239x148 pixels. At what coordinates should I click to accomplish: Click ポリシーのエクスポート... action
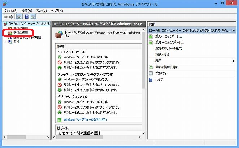(x=169, y=42)
